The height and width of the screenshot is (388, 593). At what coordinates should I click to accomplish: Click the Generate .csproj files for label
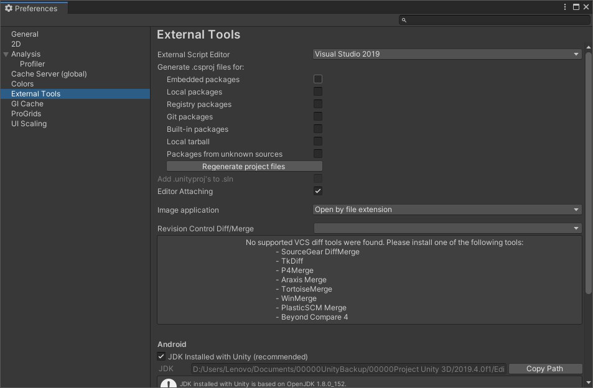[200, 67]
